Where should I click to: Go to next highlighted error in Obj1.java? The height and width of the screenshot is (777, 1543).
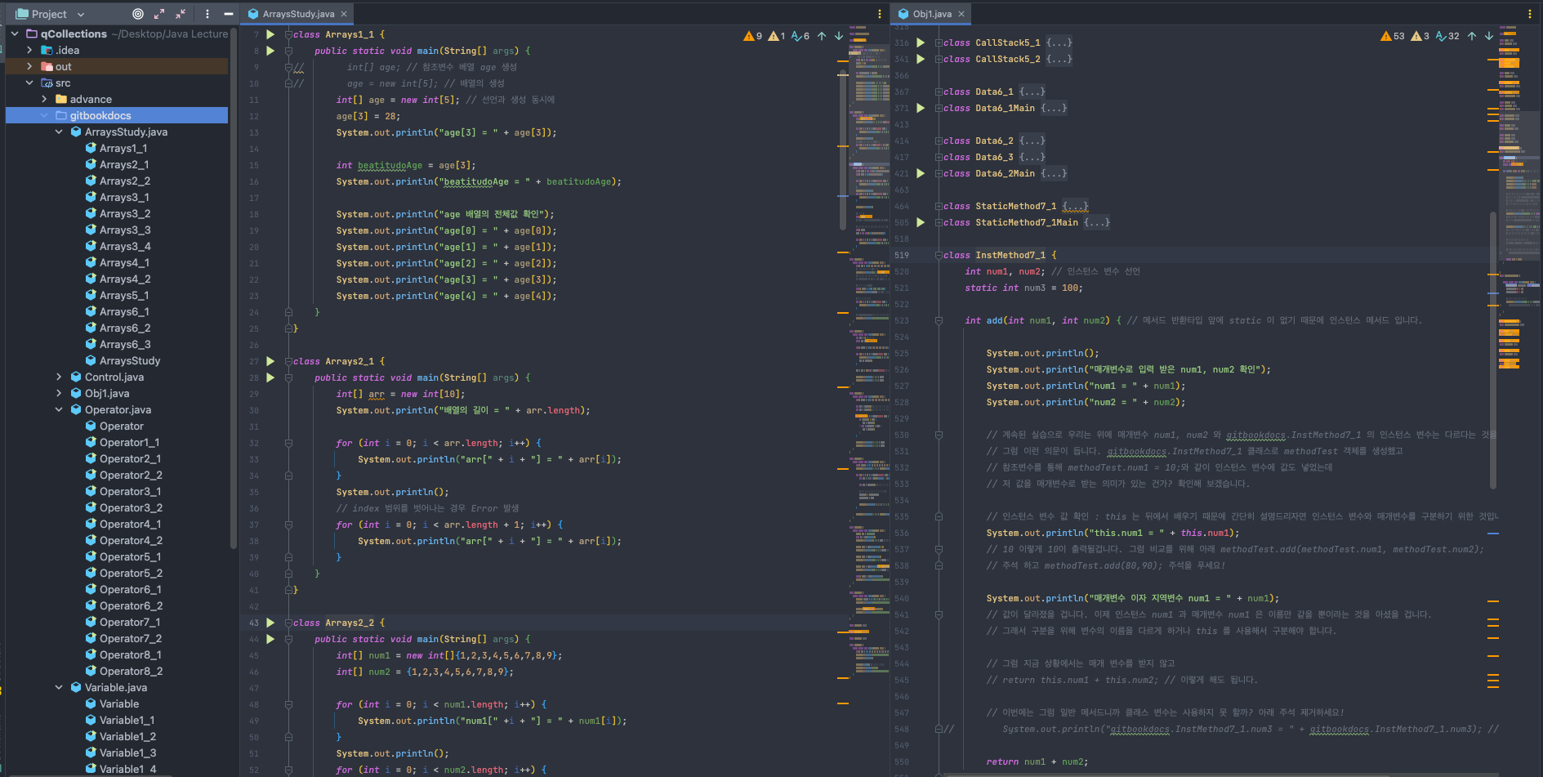tap(1489, 36)
